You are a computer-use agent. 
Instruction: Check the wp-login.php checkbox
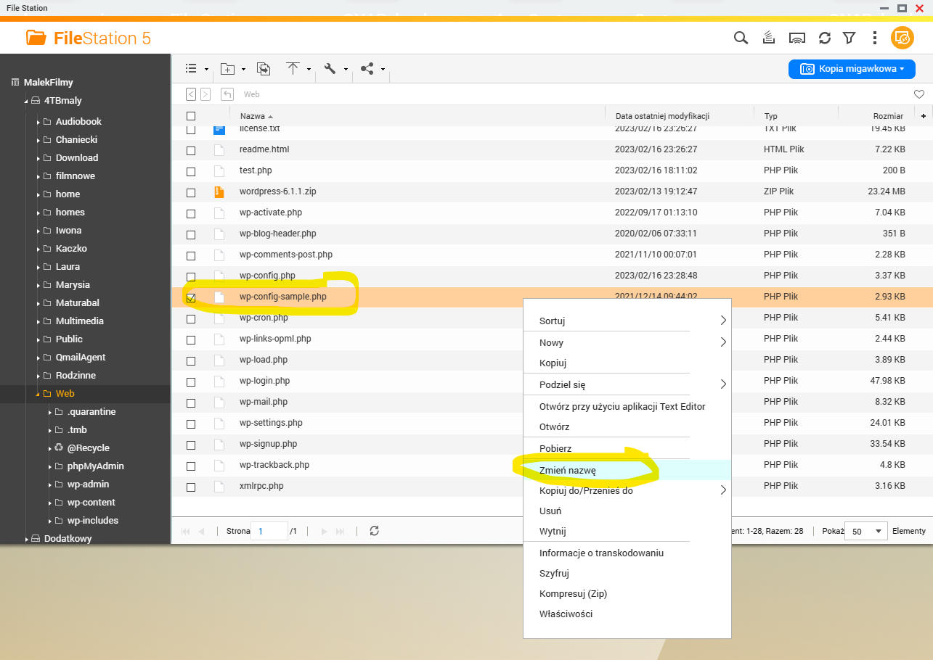tap(191, 382)
